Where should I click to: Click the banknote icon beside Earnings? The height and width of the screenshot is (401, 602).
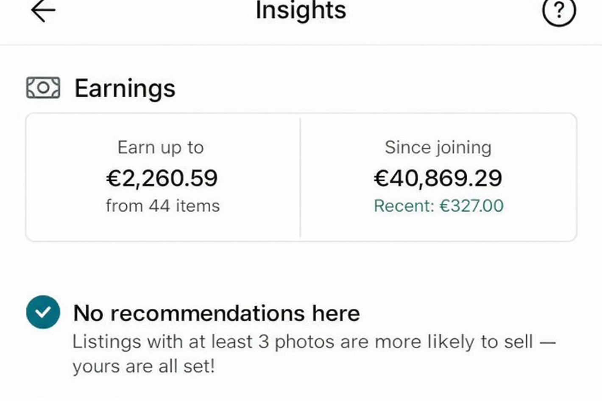pos(43,88)
